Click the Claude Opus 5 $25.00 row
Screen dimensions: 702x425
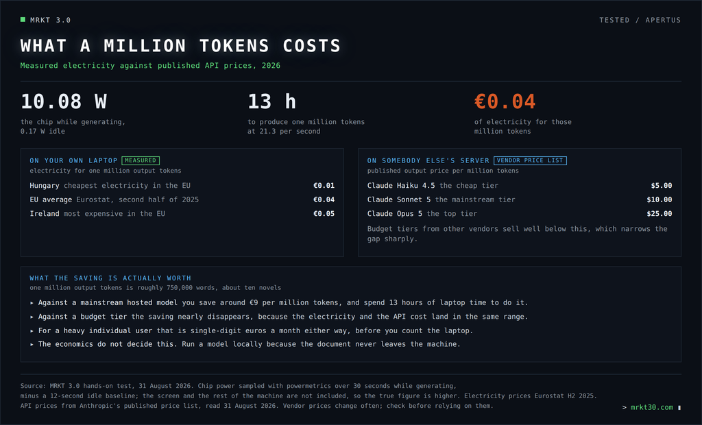coord(520,214)
